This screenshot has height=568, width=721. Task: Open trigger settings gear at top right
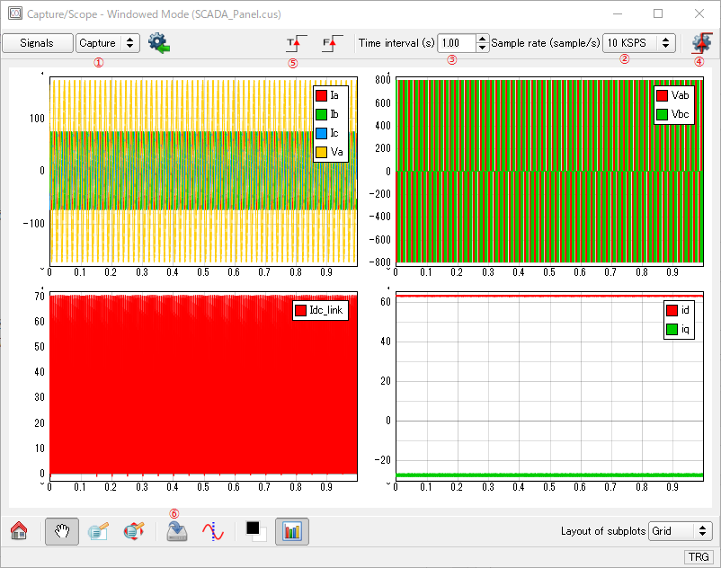702,42
